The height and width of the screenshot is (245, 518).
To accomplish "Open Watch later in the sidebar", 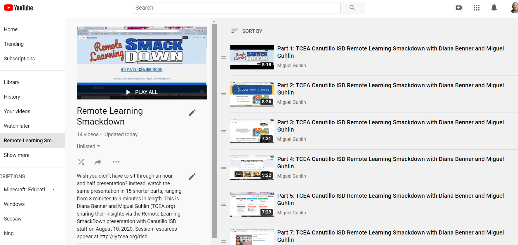I will point(17,126).
